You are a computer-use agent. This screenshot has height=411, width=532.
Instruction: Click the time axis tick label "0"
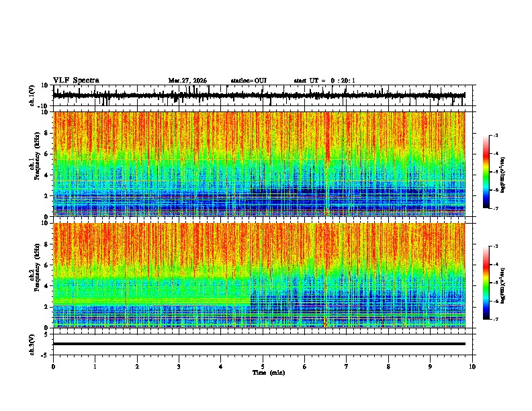tap(53, 367)
